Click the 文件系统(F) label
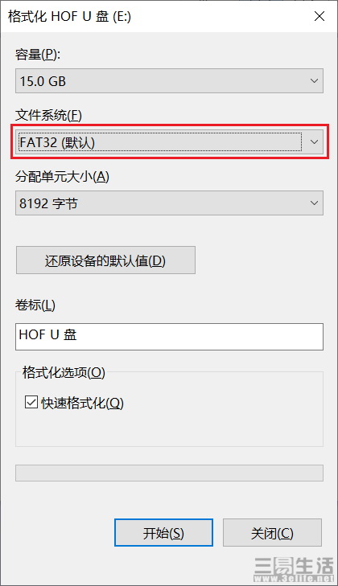Viewport: 338px width, 586px height. click(x=48, y=116)
